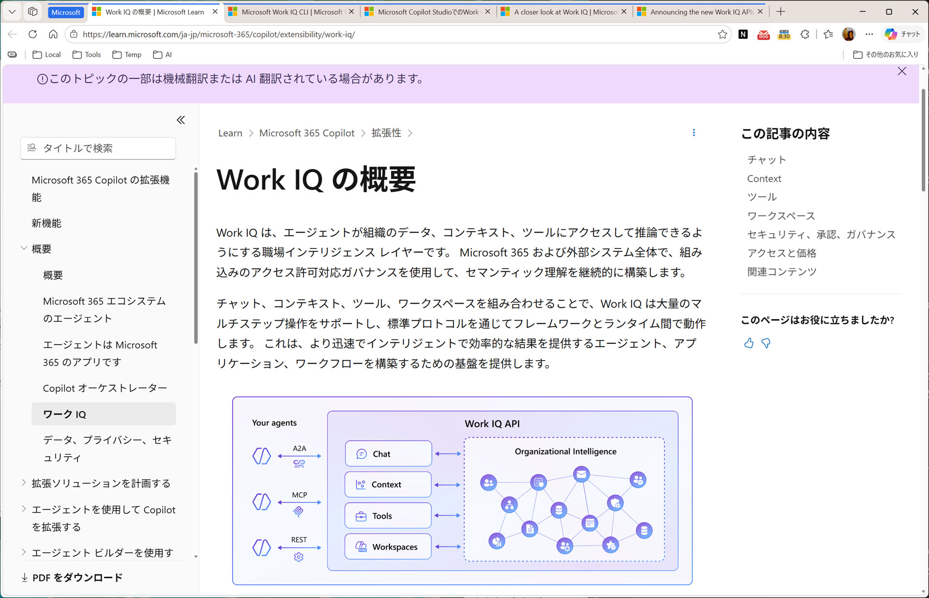The image size is (929, 598).
Task: Open the 8:30 badge extension
Action: coord(784,34)
